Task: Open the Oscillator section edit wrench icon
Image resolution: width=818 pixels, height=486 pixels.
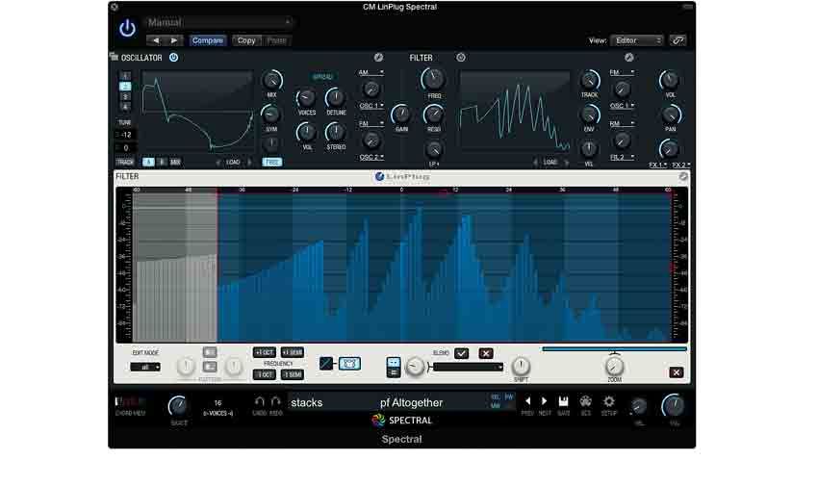Action: (378, 58)
